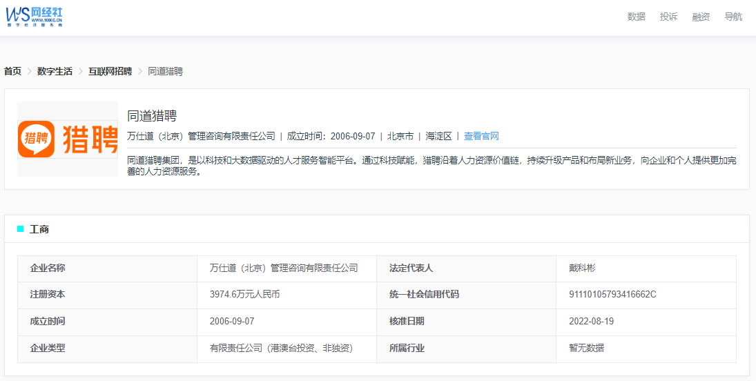The image size is (756, 381).
Task: Click table value 2006-09-07
Action: point(232,322)
